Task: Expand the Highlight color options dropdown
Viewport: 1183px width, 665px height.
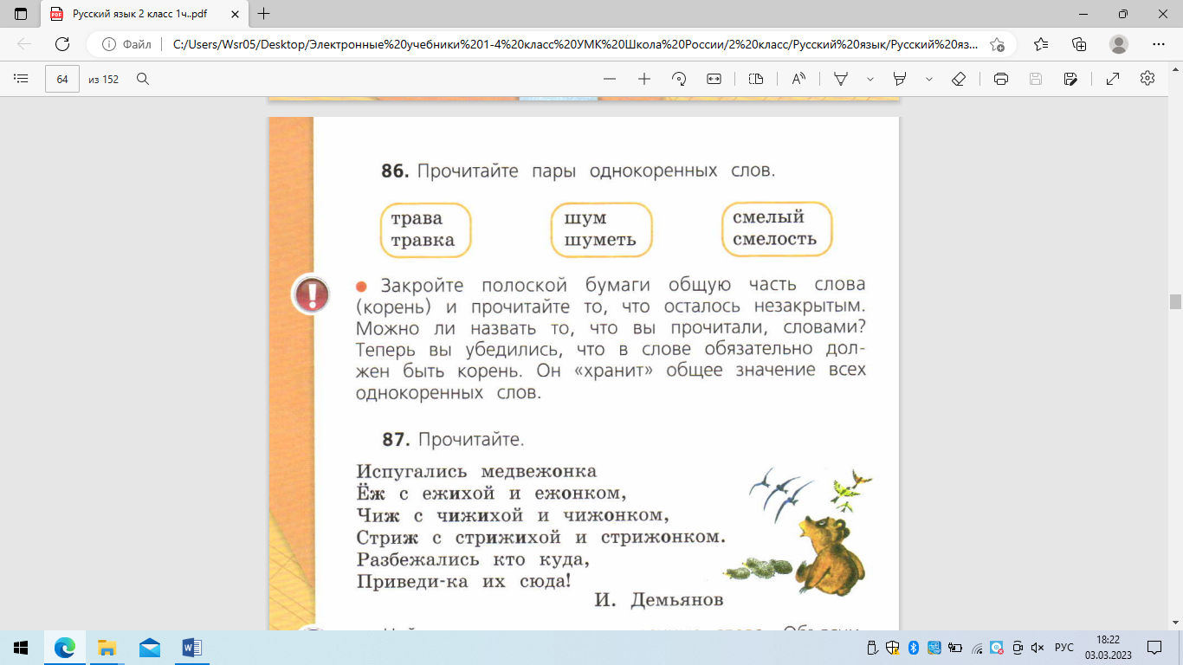Action: 929,79
